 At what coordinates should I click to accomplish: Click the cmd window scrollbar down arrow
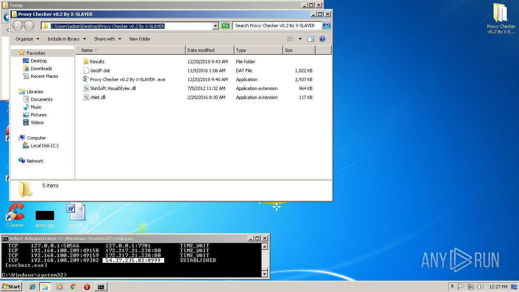[264, 274]
